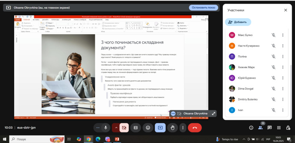Open meeting details info icon
This screenshot has height=143, width=295.
point(251,128)
